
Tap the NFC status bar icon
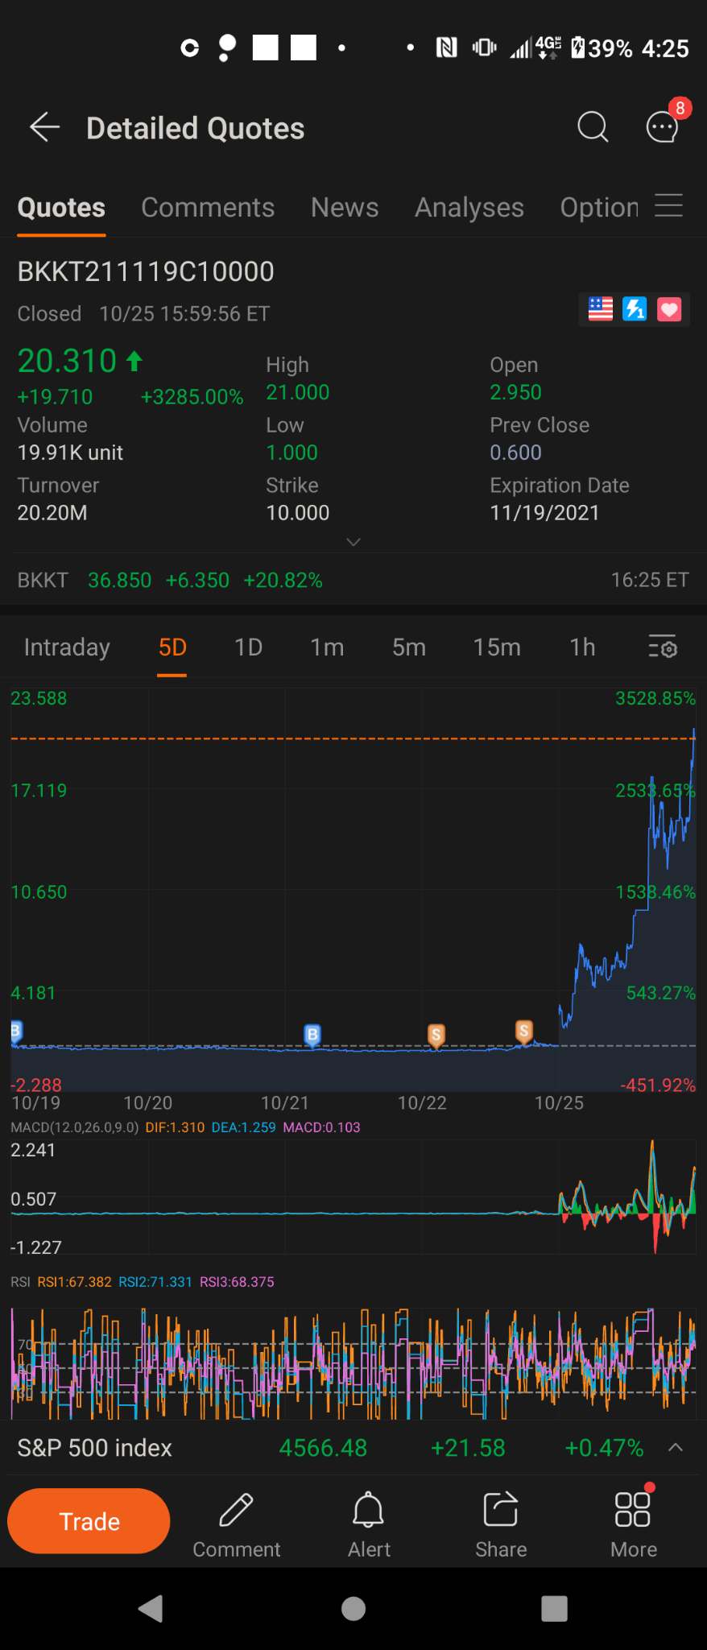[446, 48]
